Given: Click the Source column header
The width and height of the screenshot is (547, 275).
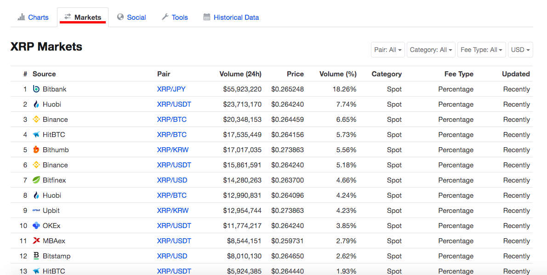Looking at the screenshot, I should pyautogui.click(x=44, y=74).
